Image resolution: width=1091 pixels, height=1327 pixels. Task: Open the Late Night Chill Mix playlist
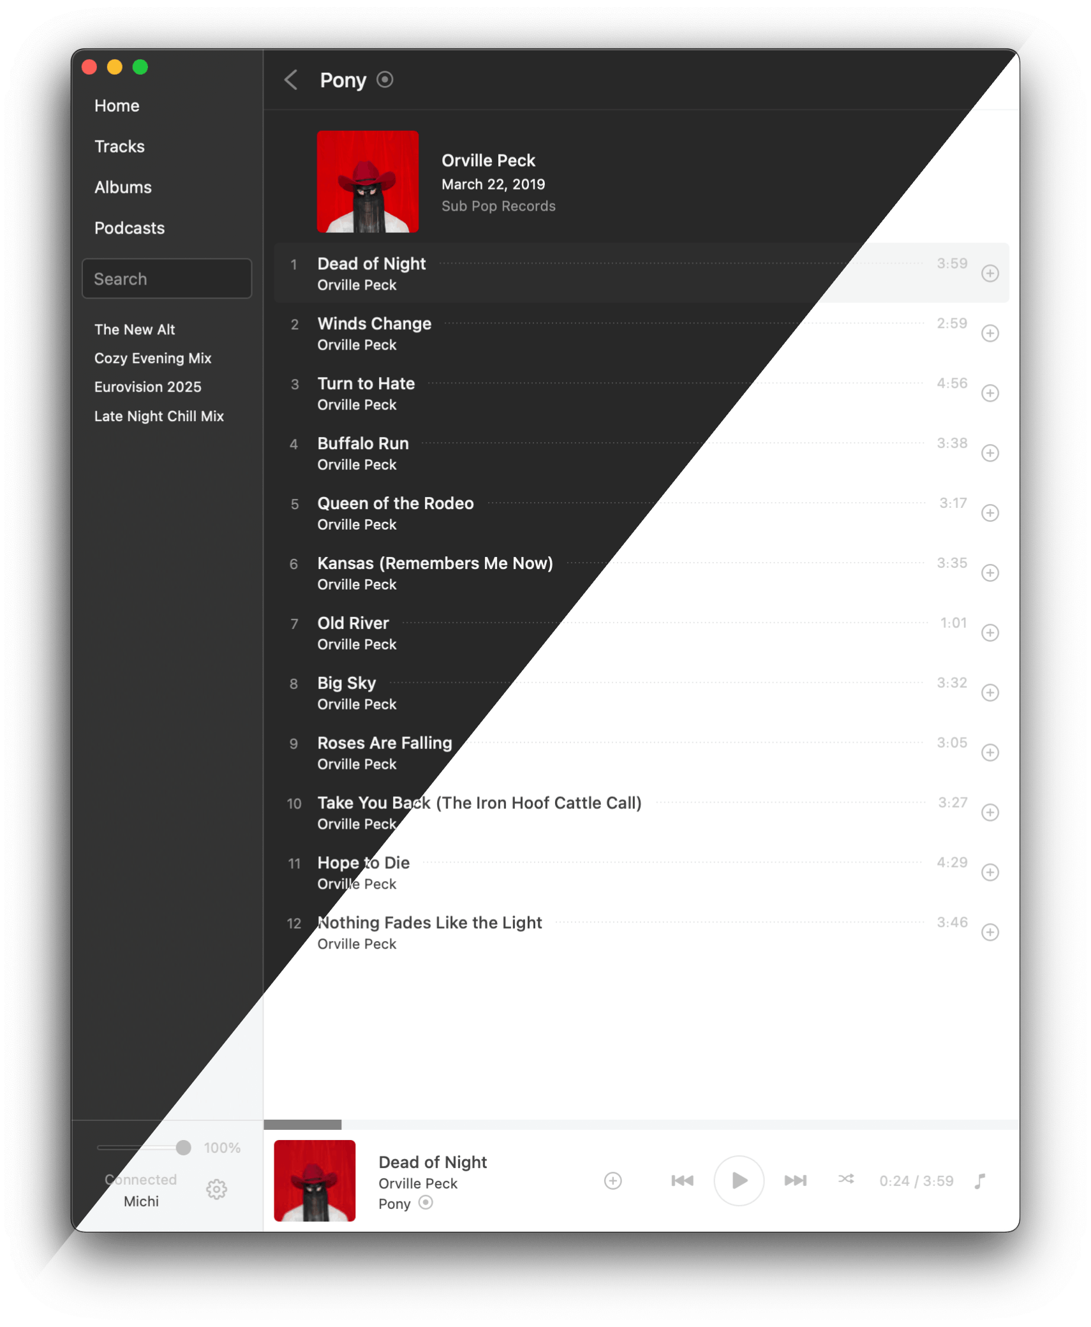pos(159,417)
